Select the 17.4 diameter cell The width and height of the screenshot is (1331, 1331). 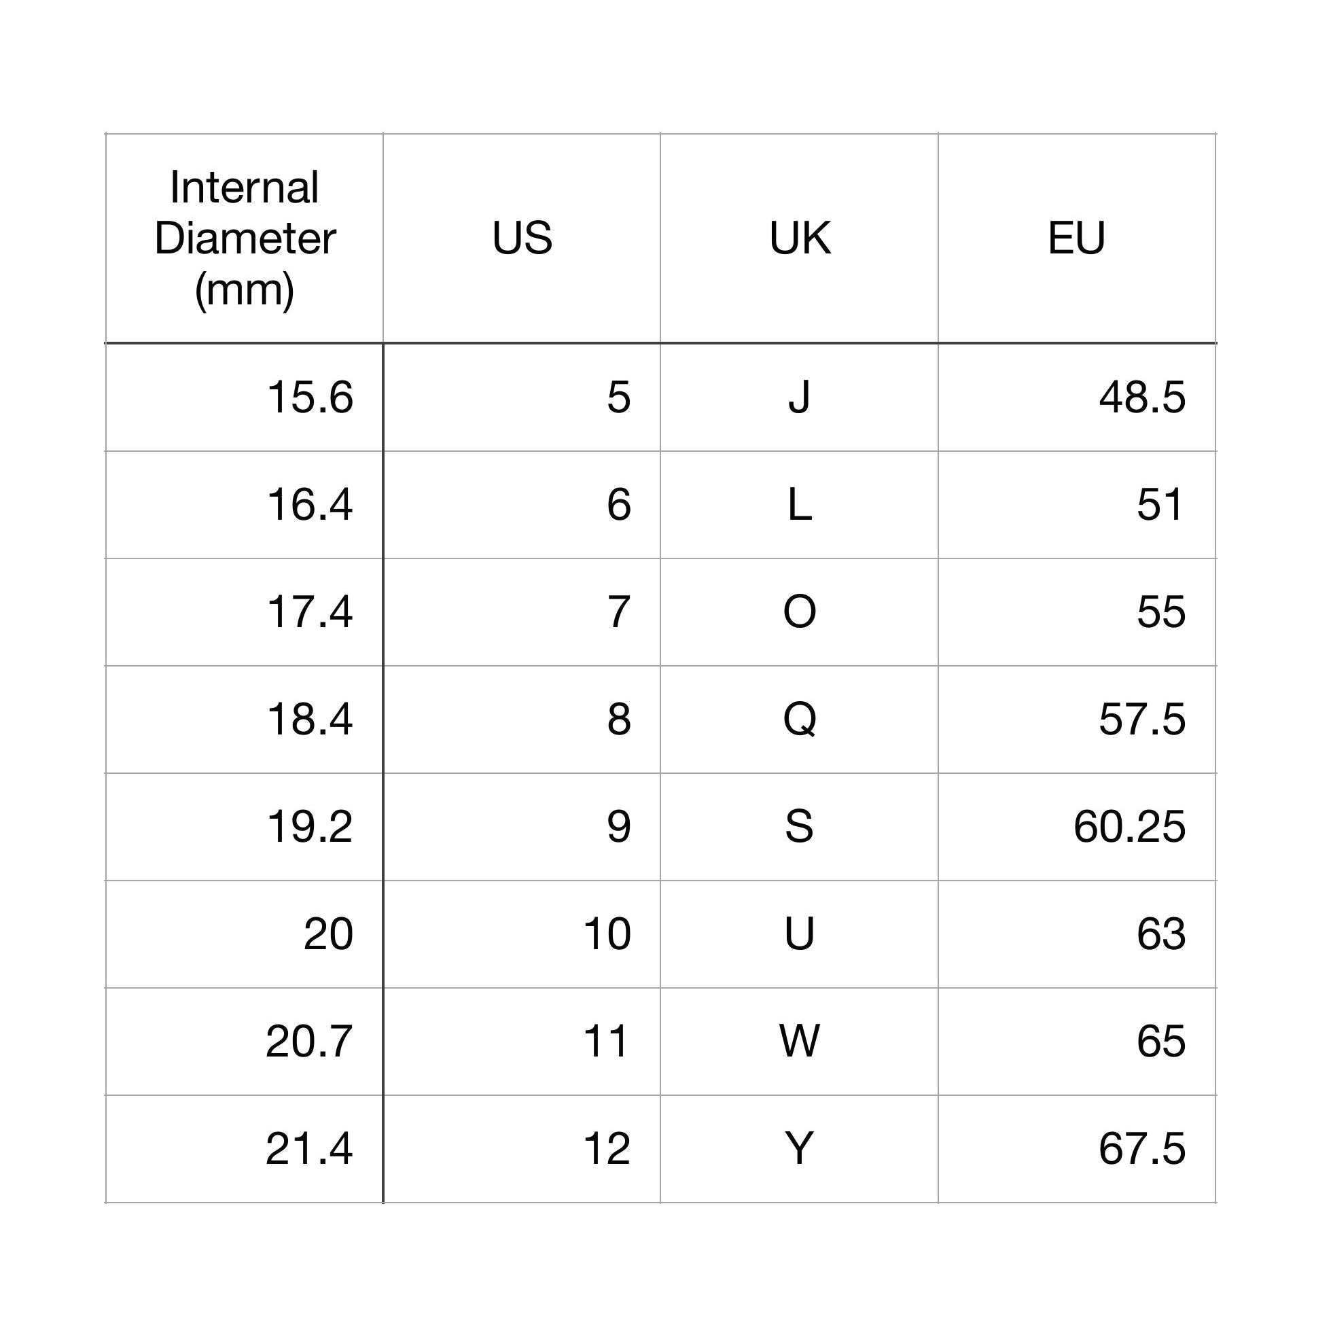309,611
